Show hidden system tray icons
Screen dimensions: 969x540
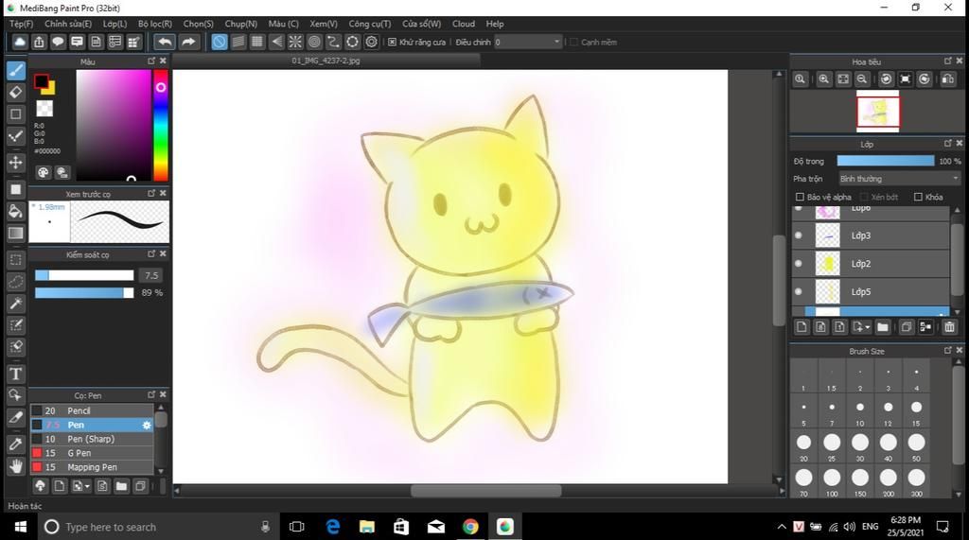[782, 527]
